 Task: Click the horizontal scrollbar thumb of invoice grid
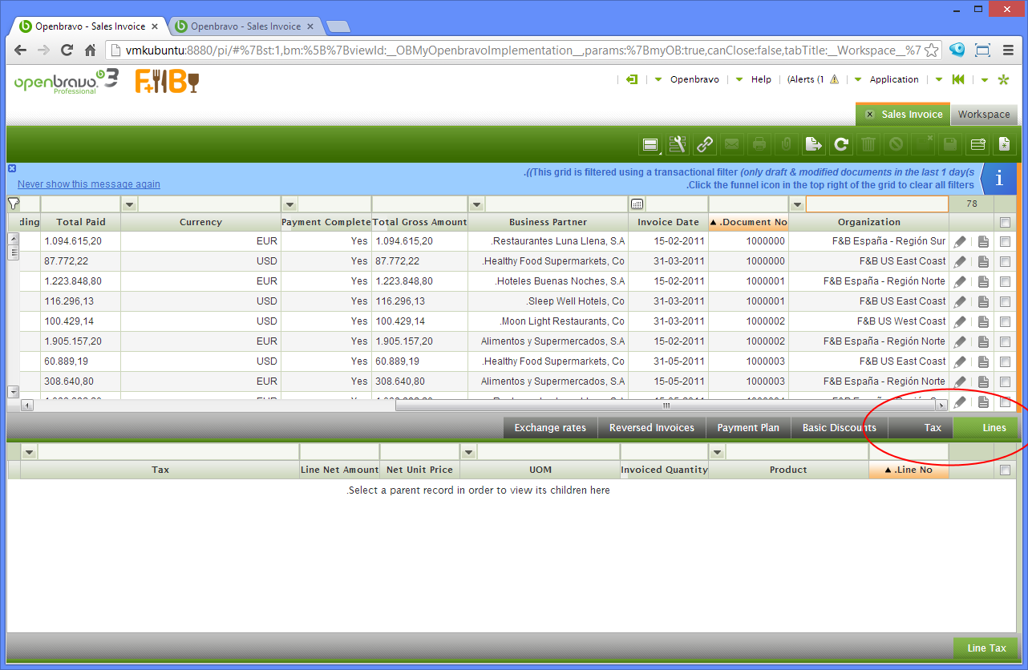666,406
